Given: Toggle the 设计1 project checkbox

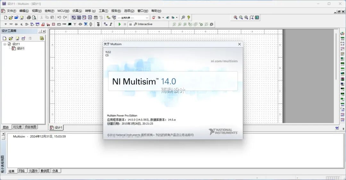Looking at the screenshot, I should [9, 44].
